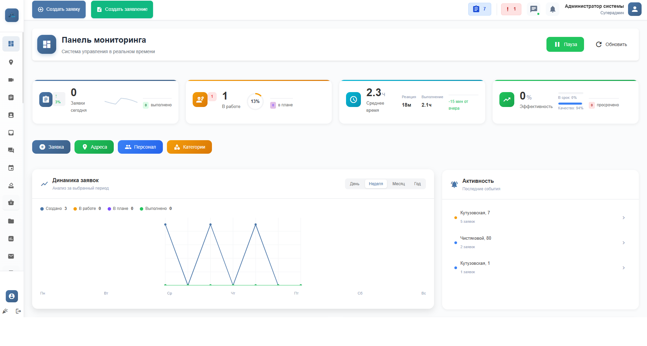
Task: Open the chat messages icon in header
Action: click(534, 9)
